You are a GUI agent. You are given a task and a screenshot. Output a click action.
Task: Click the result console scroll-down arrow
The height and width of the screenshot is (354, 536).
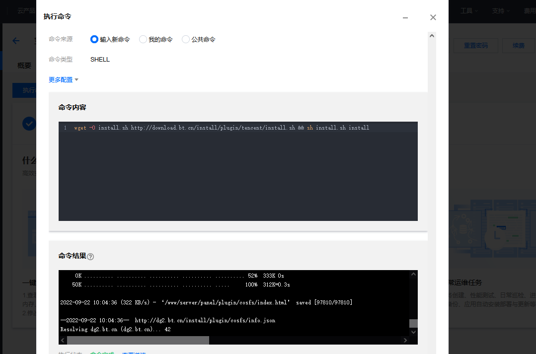pos(413,332)
